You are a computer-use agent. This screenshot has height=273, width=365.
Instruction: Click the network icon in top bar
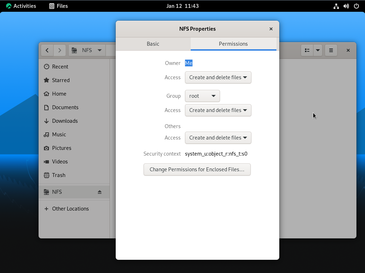336,6
